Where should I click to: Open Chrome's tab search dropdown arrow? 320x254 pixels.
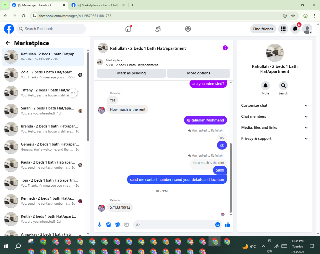tap(5, 5)
